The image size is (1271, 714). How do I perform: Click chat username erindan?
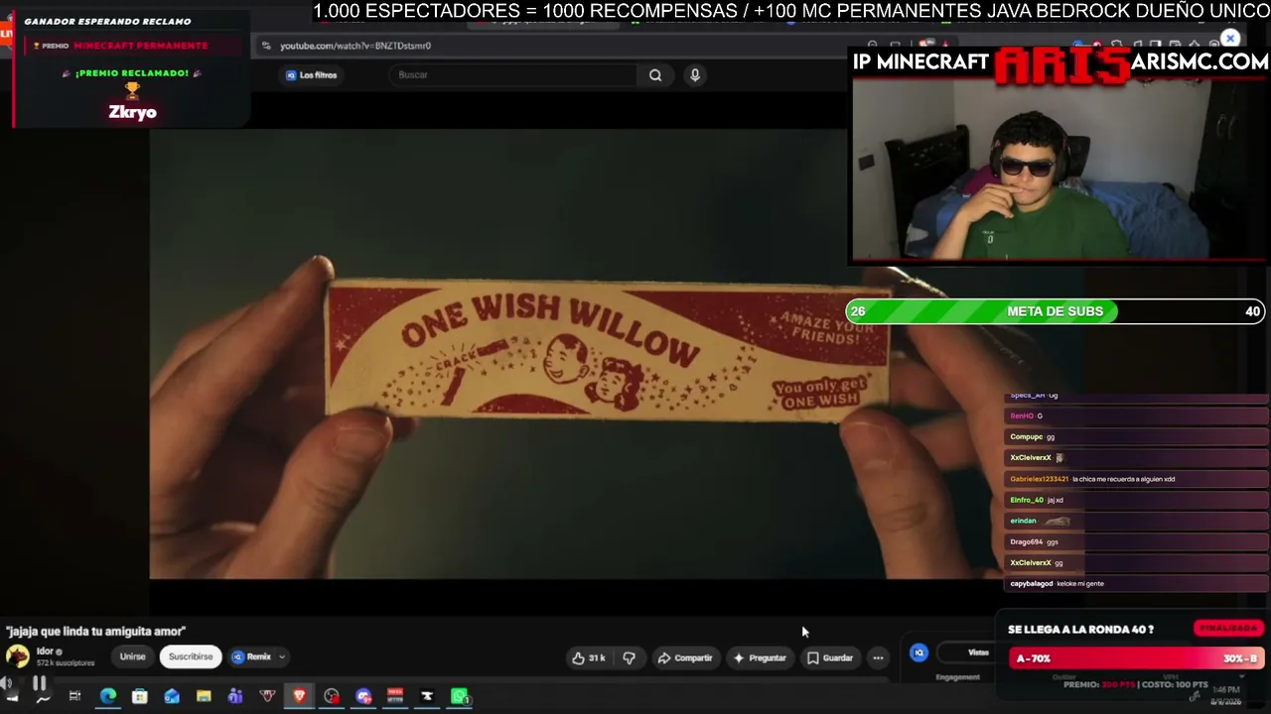(1023, 521)
